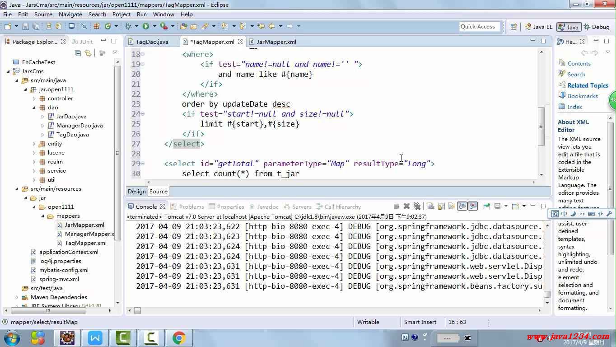Toggle Show Console When Standard Out Changes
The image size is (616, 347).
pos(462,206)
